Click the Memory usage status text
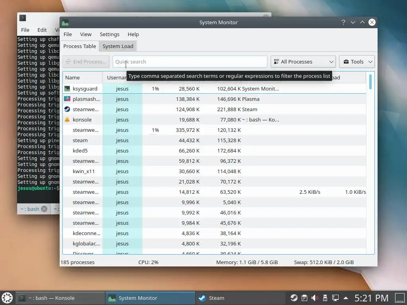The height and width of the screenshot is (305, 407). [247, 262]
